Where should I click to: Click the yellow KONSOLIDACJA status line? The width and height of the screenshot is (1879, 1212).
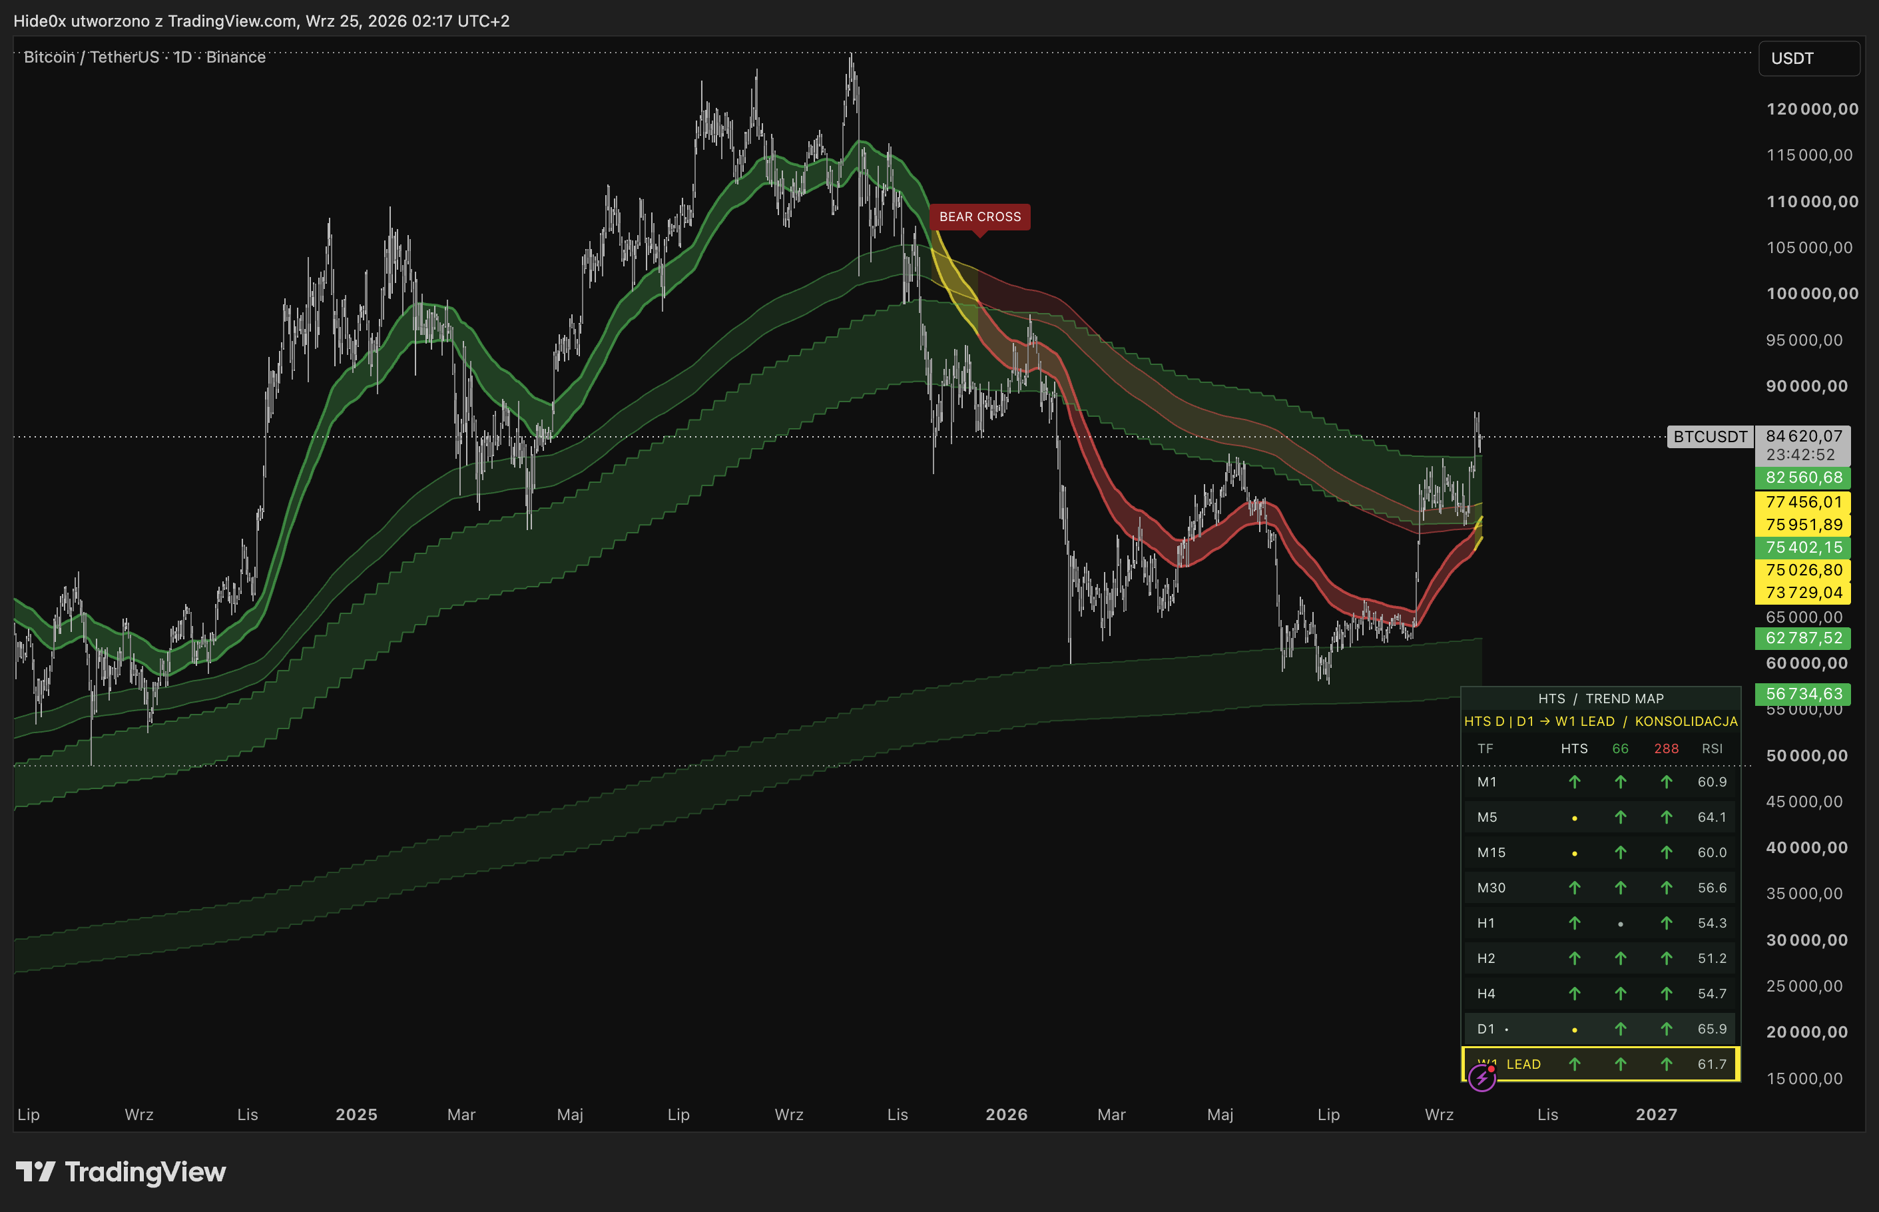click(1601, 722)
